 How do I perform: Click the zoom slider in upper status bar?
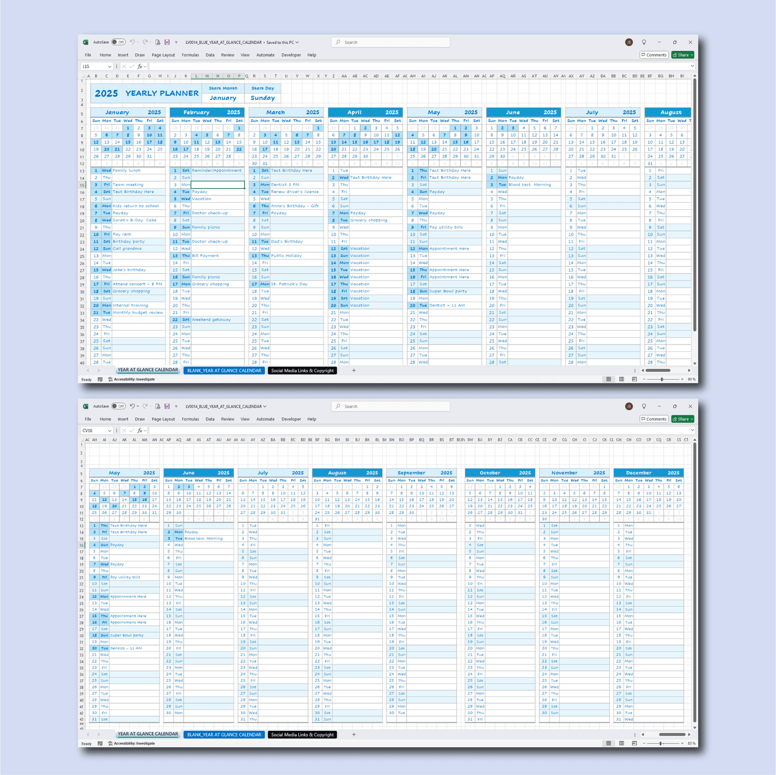(x=662, y=380)
